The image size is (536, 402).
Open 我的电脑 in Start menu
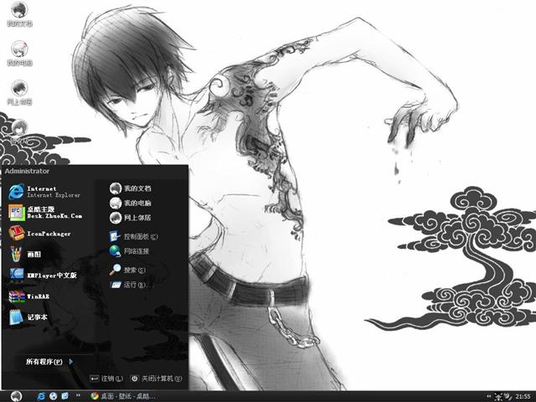pos(131,203)
